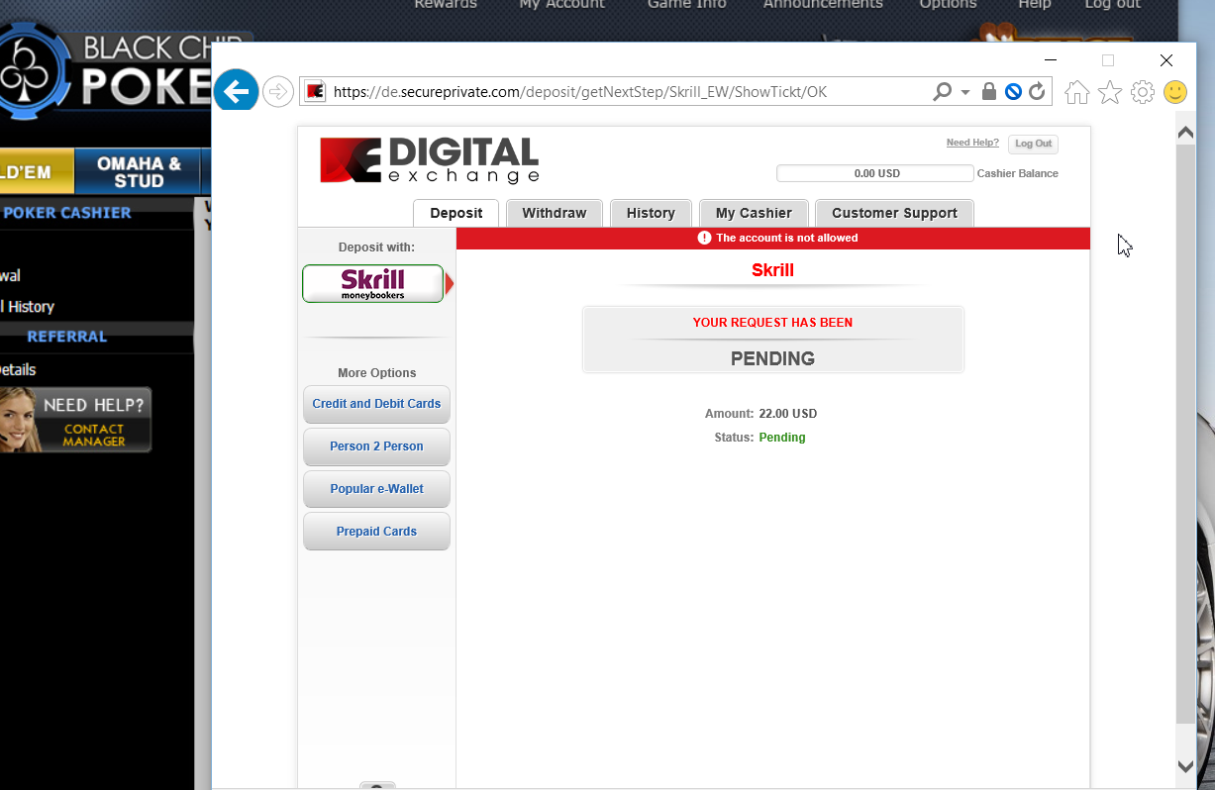1215x790 pixels.
Task: Click the vertical scrollbar thumb
Action: 1185,434
